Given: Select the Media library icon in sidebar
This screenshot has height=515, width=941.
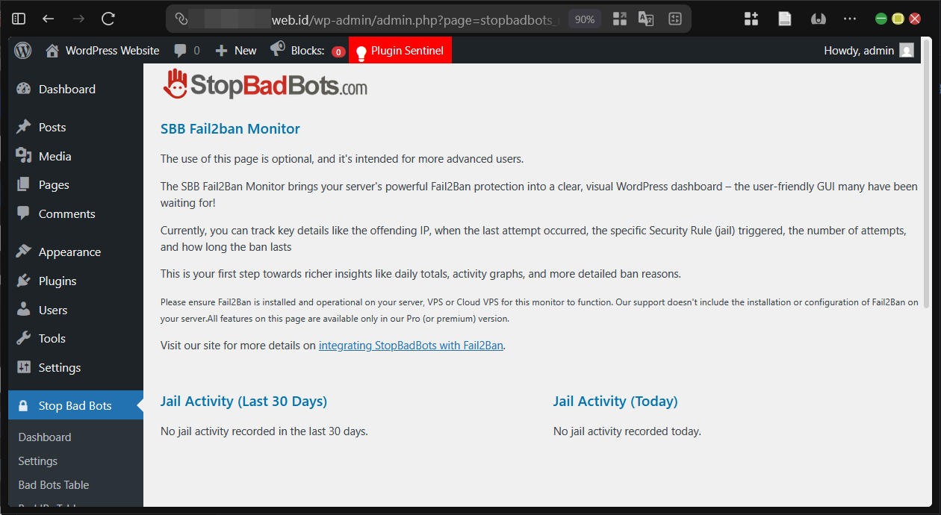Looking at the screenshot, I should 22,155.
